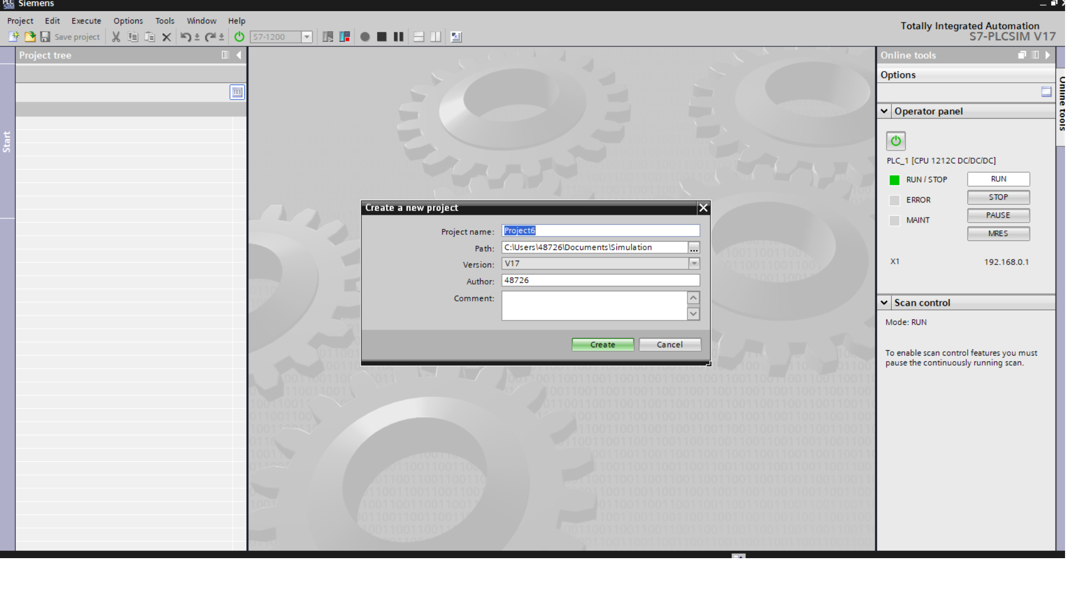Click the RUN button in Operator panel
1074x604 pixels.
[998, 179]
